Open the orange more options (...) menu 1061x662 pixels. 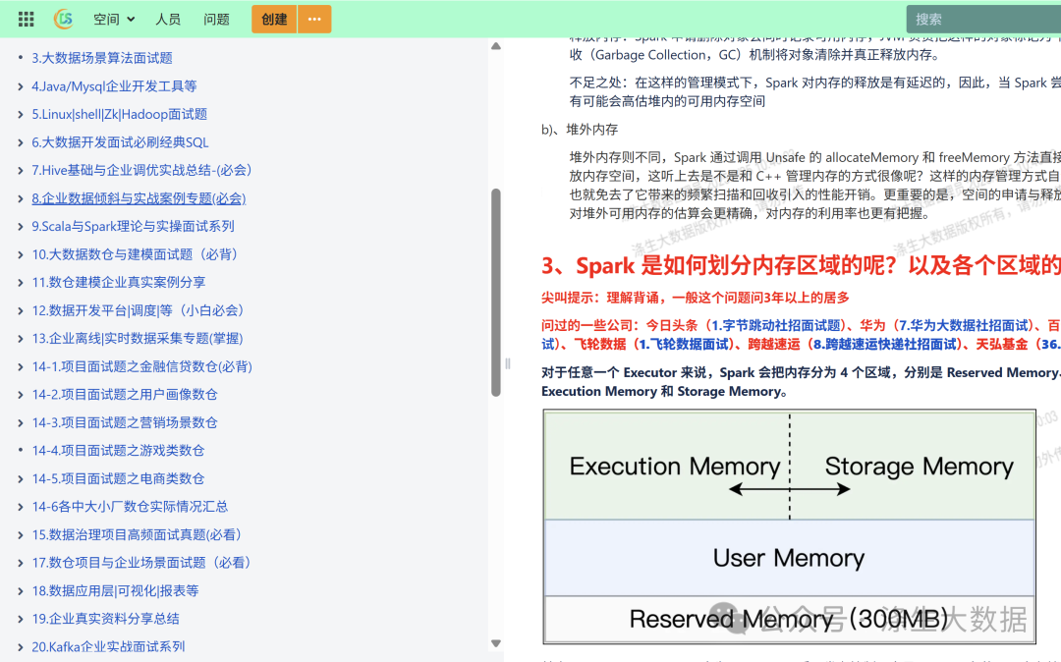(x=314, y=18)
